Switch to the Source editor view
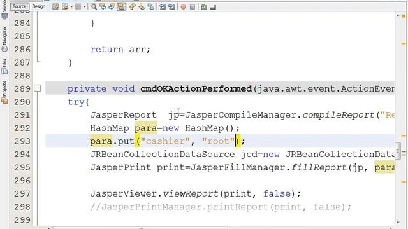Viewport: 408px width, 229px height. tap(20, 6)
